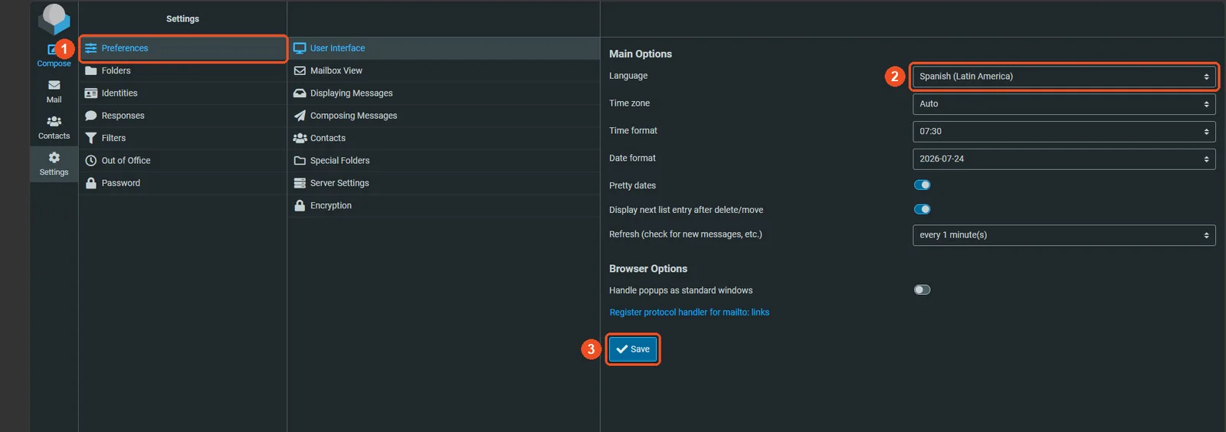Click the Main Options heading
The height and width of the screenshot is (432, 1226).
(640, 54)
